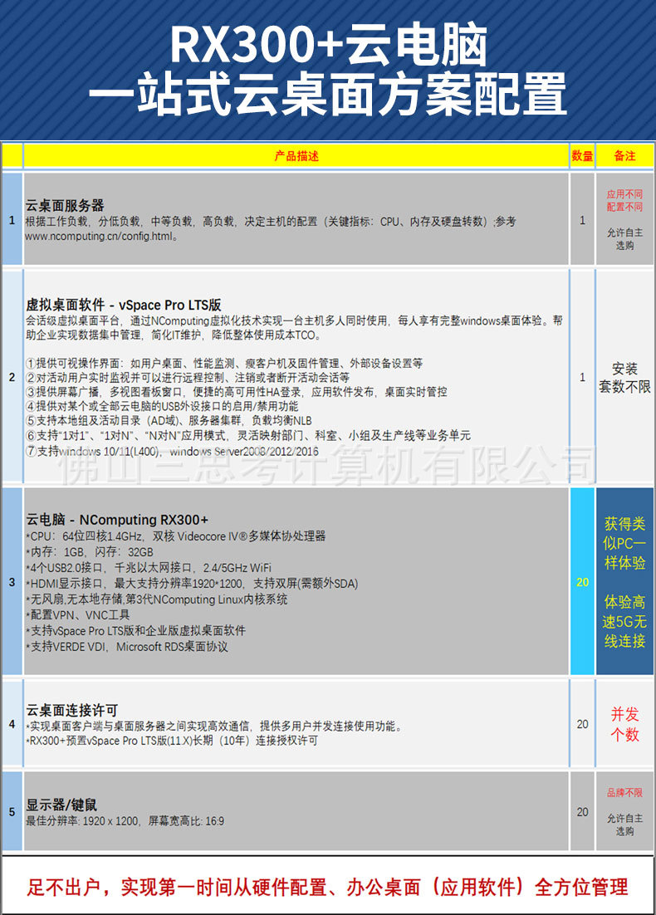Select the '备注' column header

(x=624, y=156)
